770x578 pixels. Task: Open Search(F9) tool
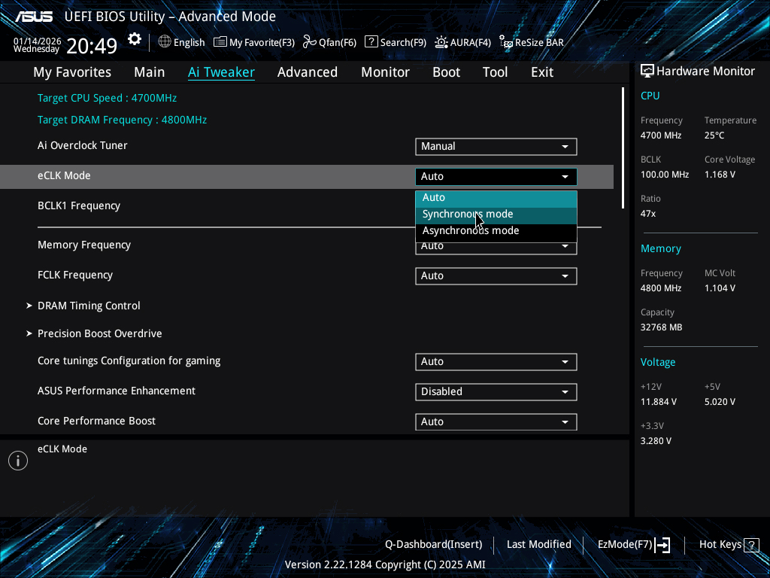[396, 42]
